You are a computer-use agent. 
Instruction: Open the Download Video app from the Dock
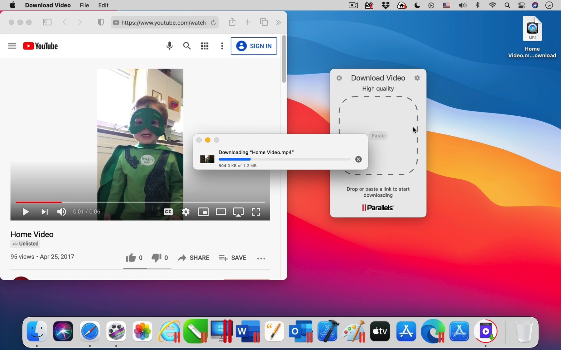tap(486, 331)
